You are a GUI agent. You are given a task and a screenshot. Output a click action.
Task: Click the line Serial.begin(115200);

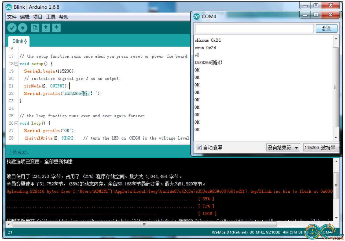click(x=50, y=71)
